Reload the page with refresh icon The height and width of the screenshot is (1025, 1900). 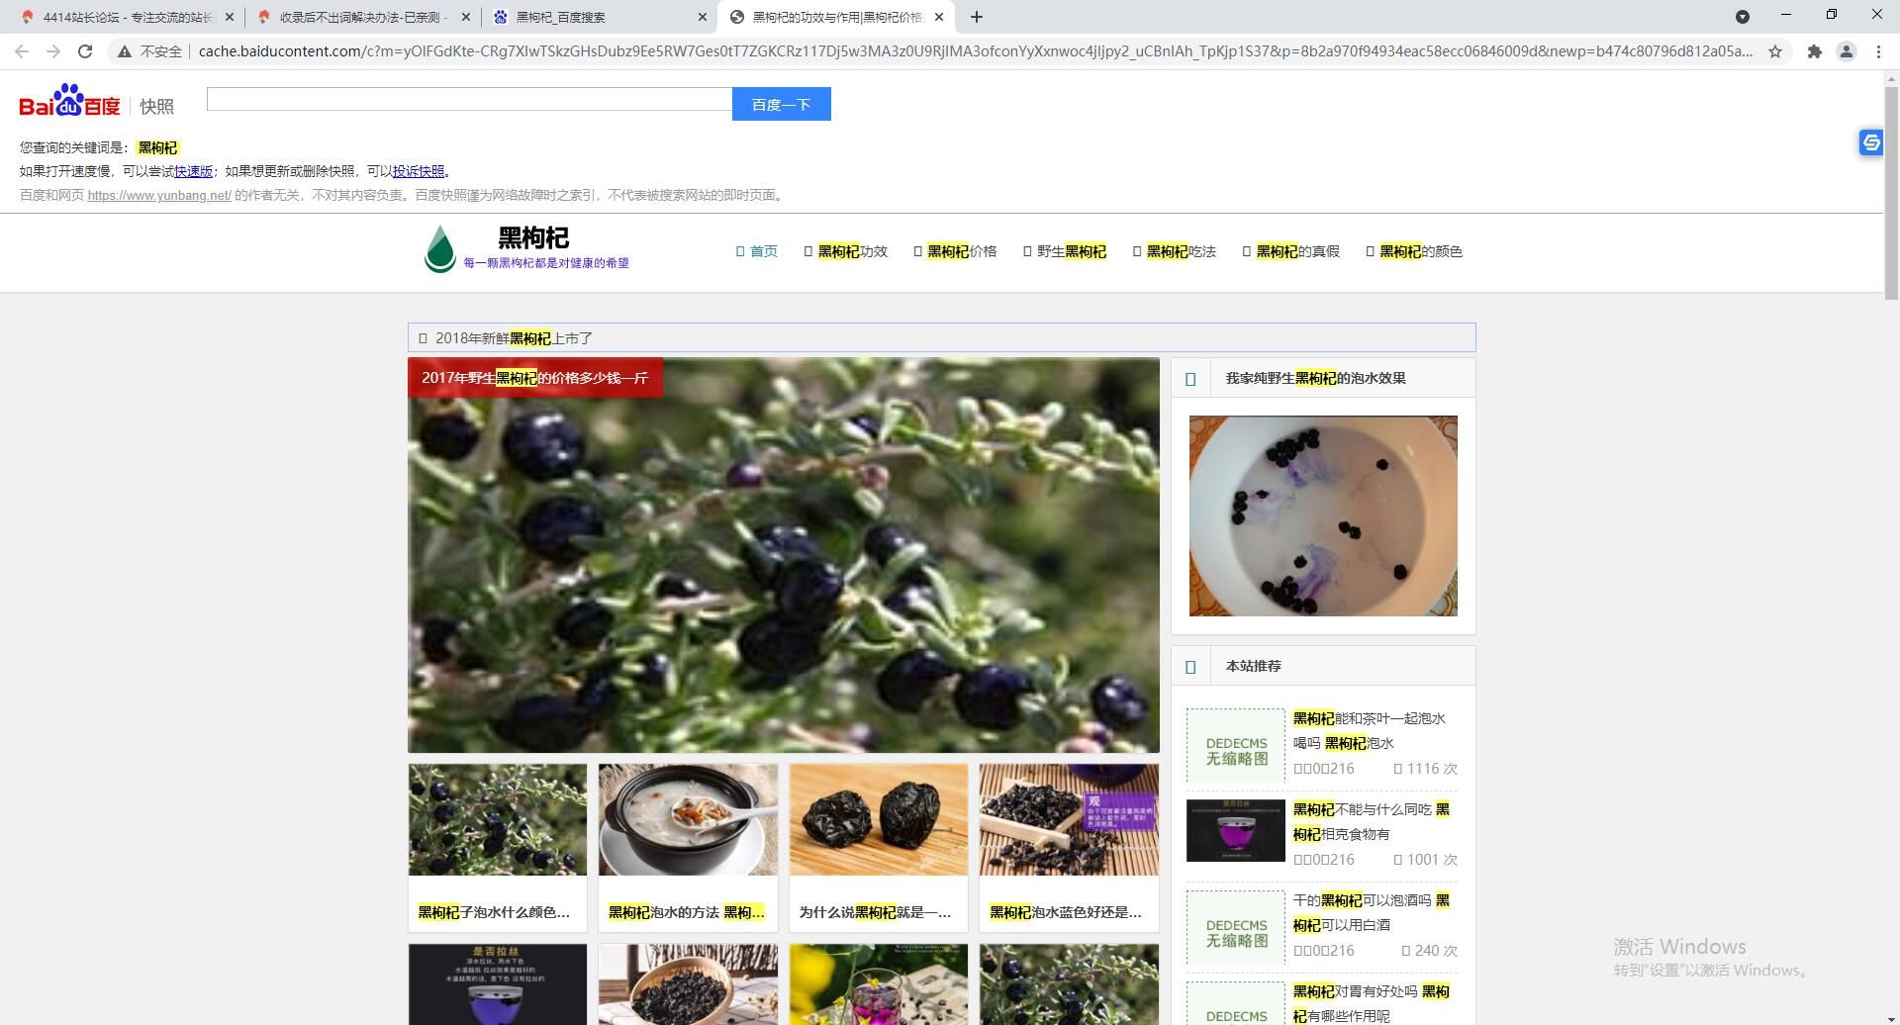(x=85, y=51)
